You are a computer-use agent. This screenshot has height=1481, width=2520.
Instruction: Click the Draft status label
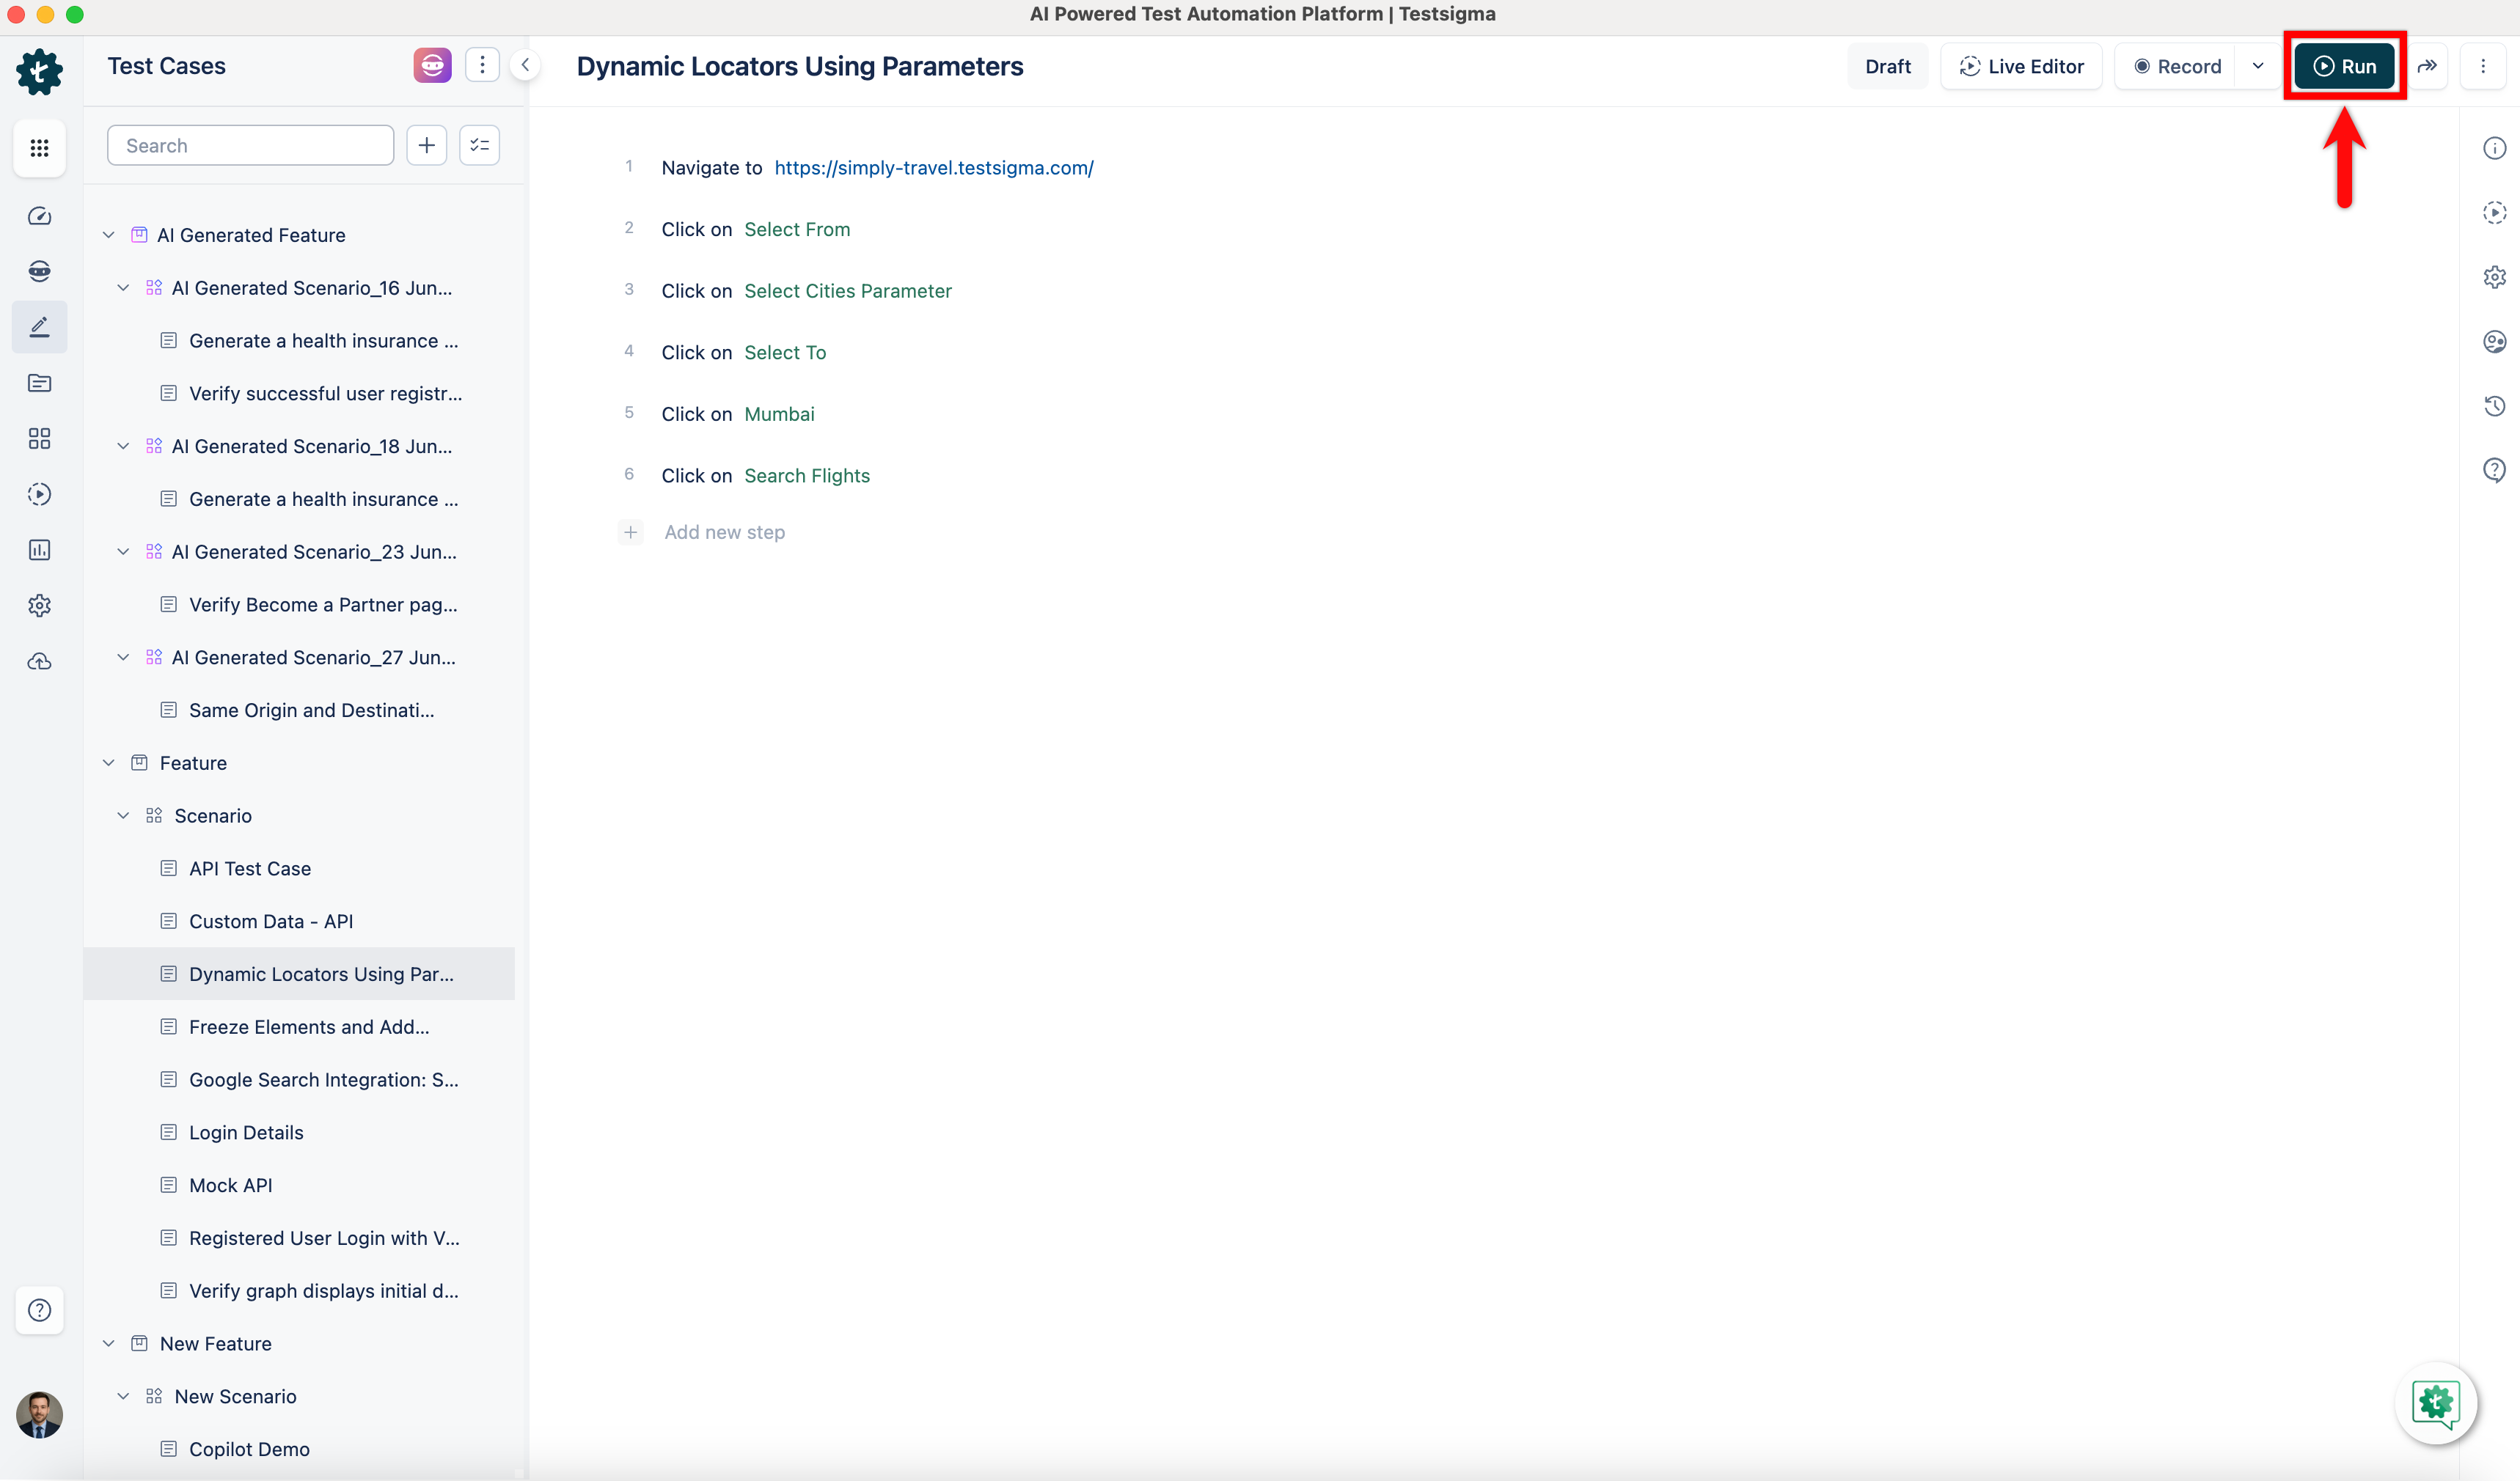(1887, 66)
